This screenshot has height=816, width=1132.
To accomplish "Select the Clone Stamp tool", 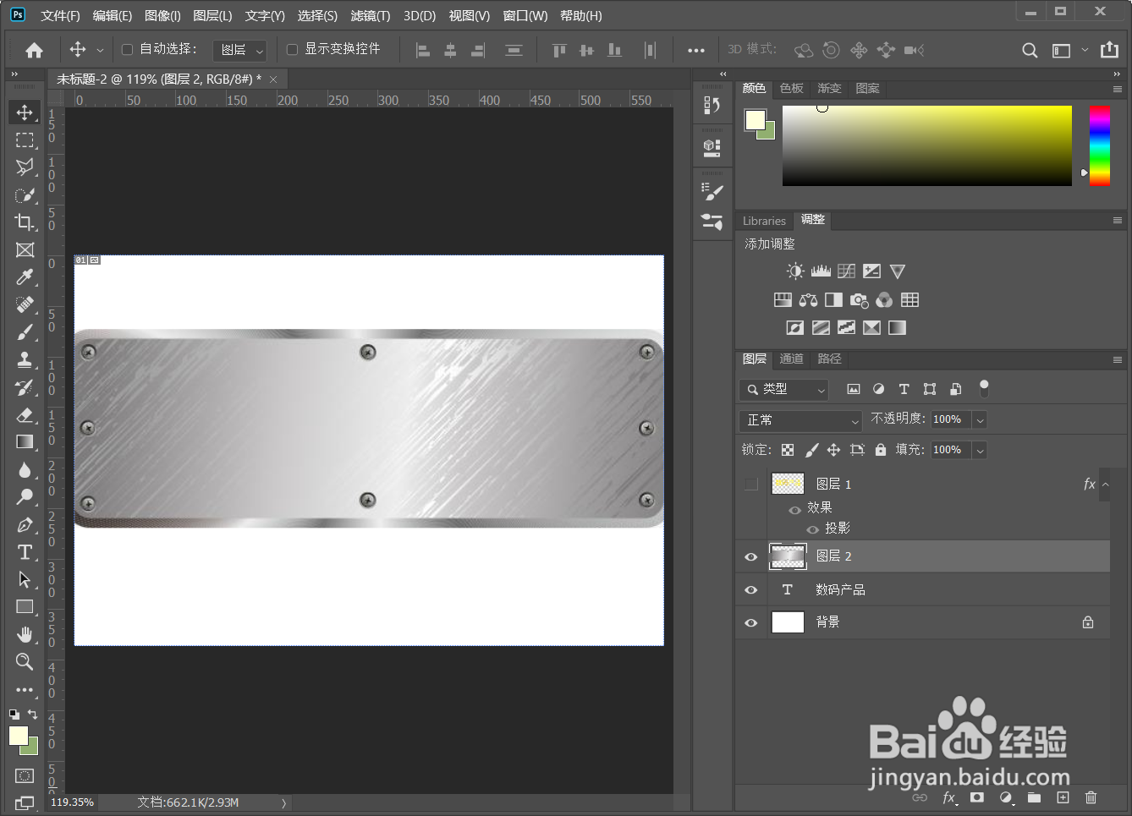I will [25, 359].
